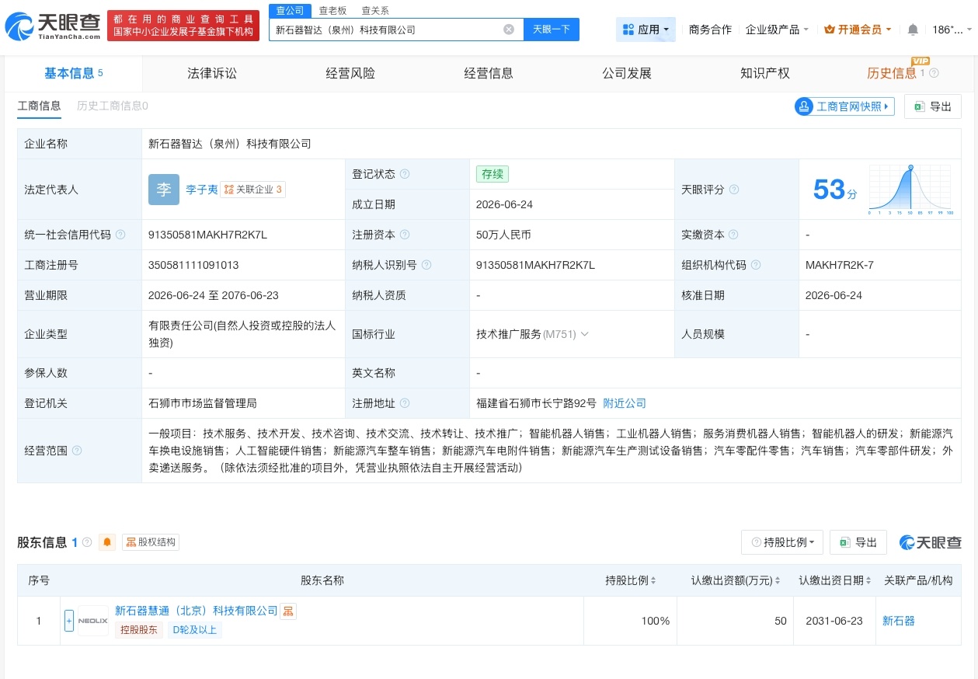Open the 经营风险 tab
978x679 pixels.
pyautogui.click(x=350, y=73)
